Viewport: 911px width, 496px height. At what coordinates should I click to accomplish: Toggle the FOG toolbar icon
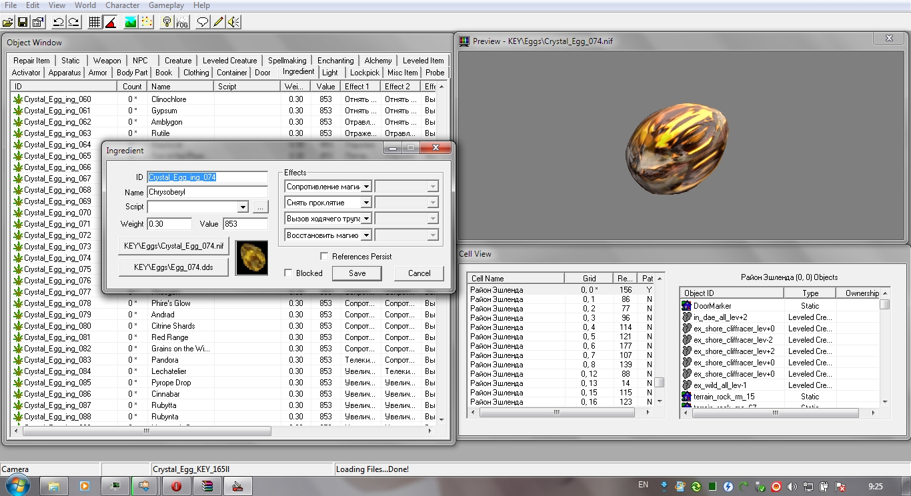182,22
